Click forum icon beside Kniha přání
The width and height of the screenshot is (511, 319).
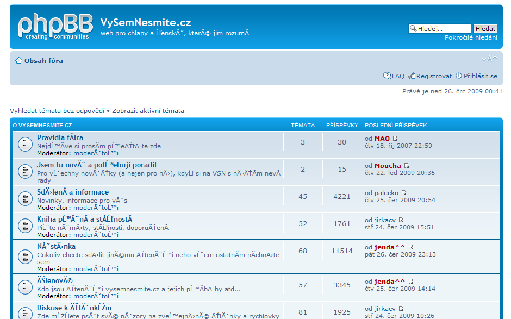click(25, 226)
